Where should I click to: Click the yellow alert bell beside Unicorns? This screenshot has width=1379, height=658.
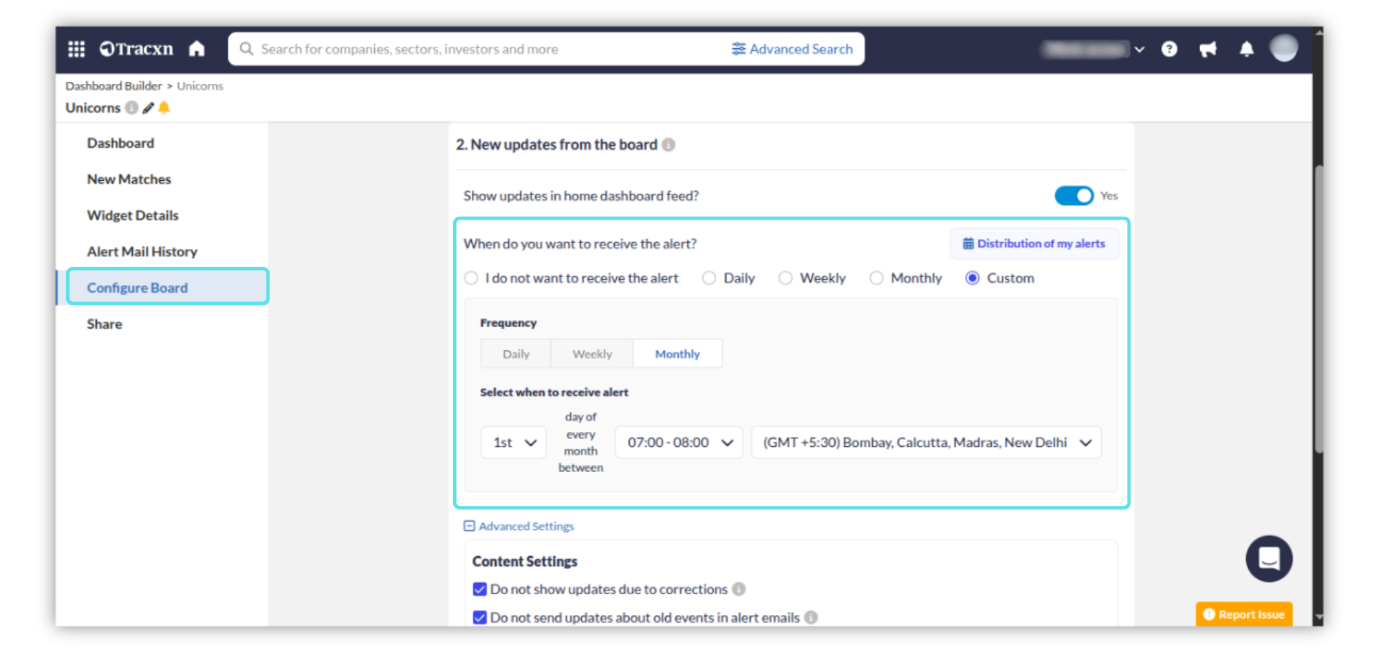(x=164, y=108)
